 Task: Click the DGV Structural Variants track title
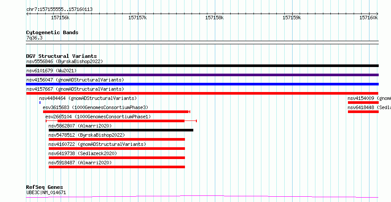tap(62, 56)
